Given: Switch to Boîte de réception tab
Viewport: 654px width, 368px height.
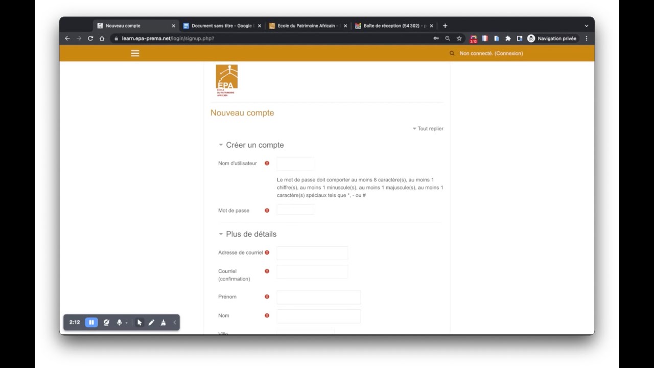Looking at the screenshot, I should coord(394,26).
